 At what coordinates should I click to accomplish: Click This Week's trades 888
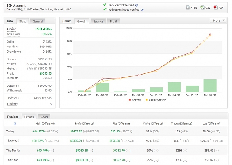click(177, 141)
